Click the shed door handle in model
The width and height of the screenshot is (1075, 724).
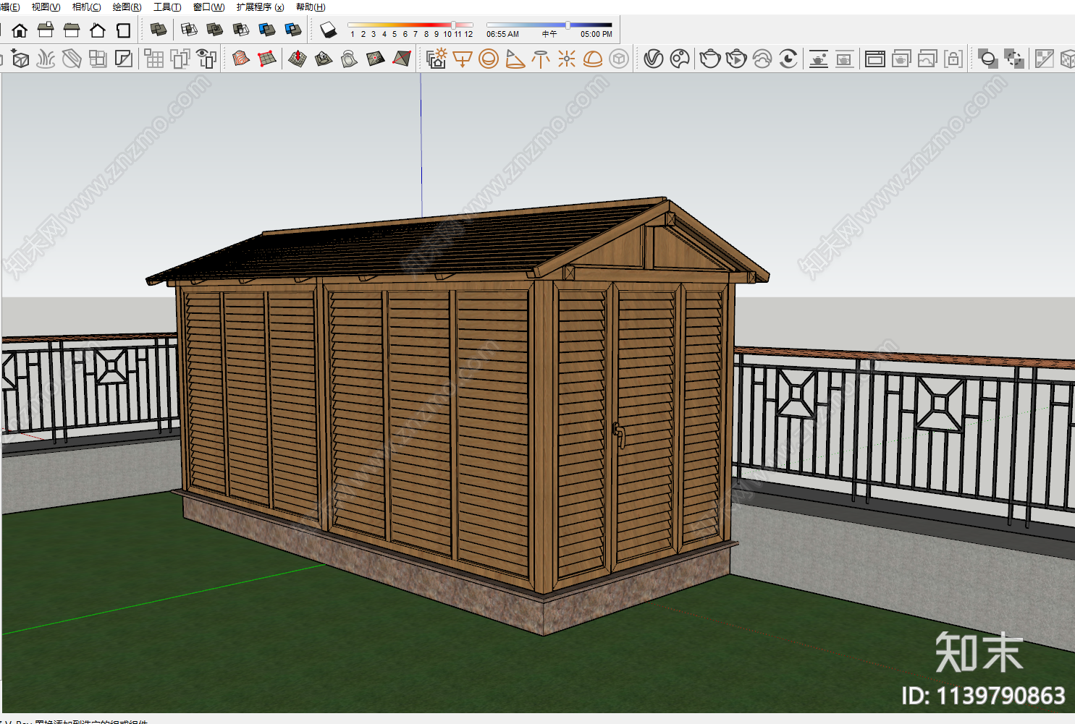[x=619, y=435]
